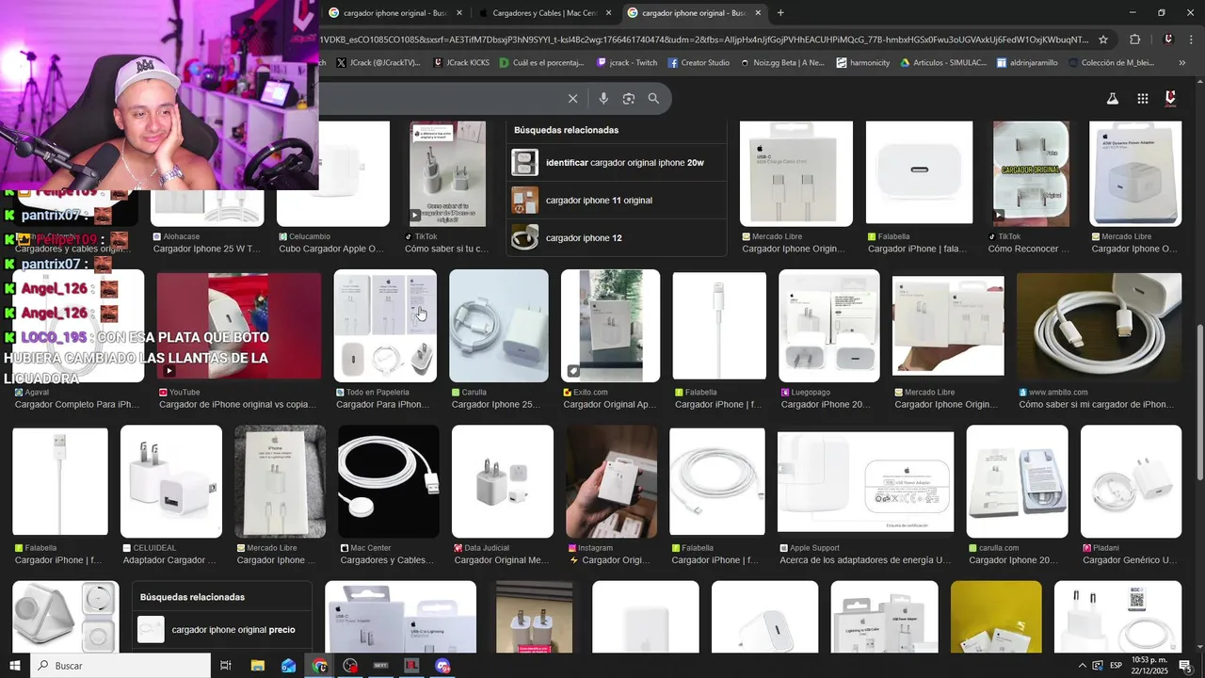Image resolution: width=1205 pixels, height=678 pixels.
Task: Open Google Search Labs flask icon
Action: click(x=1112, y=98)
